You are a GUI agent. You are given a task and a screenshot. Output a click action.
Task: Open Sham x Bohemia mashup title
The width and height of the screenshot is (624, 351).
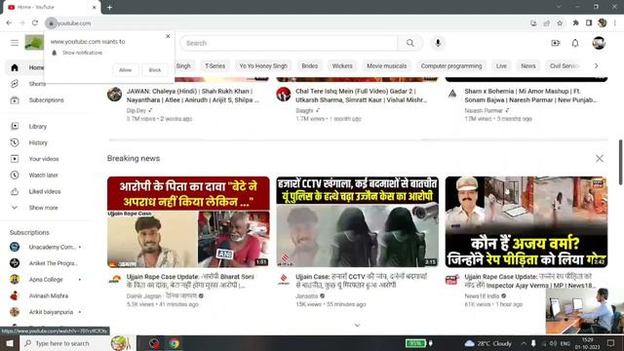pos(530,96)
